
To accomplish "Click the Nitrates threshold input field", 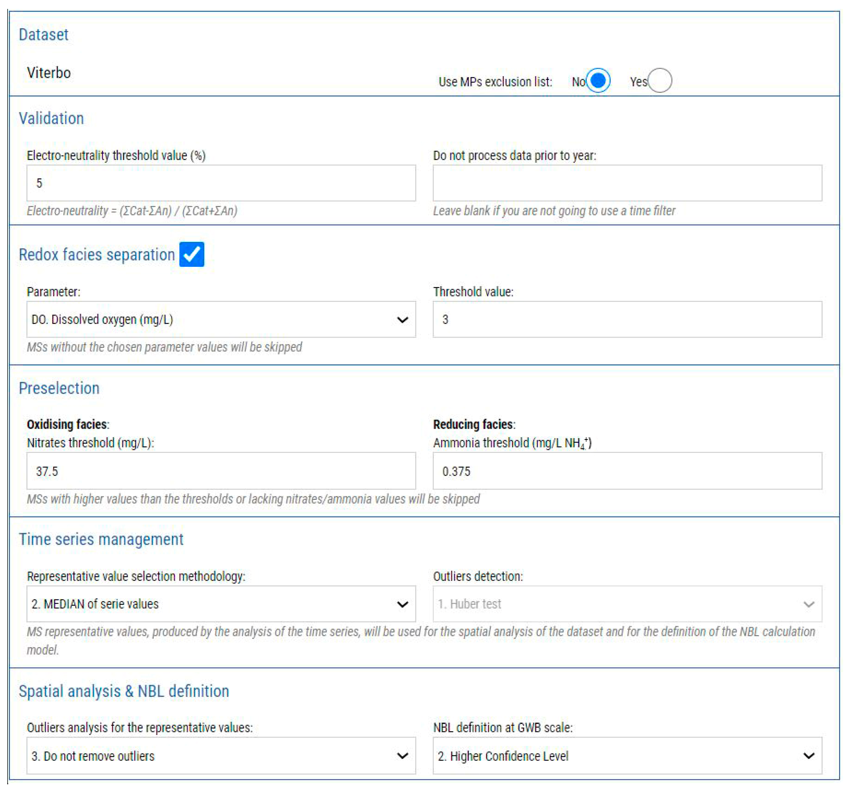I will point(221,471).
